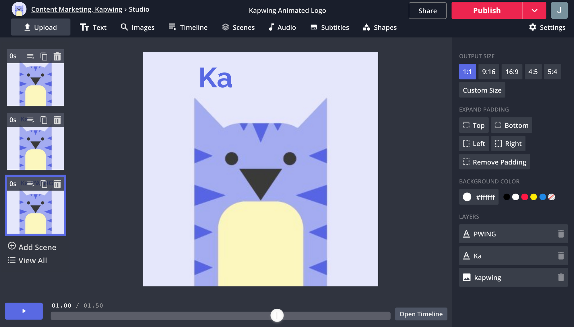The height and width of the screenshot is (327, 574).
Task: Switch output size to 16:9
Action: [x=512, y=72]
